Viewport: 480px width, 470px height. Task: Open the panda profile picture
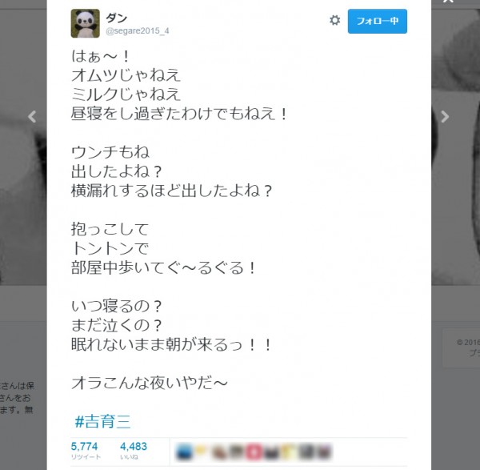[x=85, y=23]
